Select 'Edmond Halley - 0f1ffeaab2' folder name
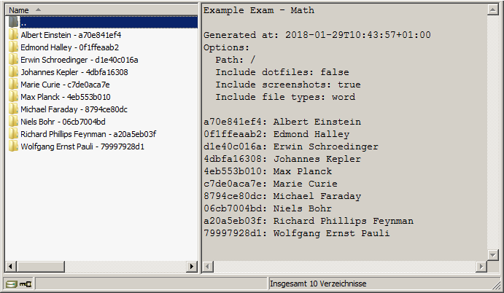This screenshot has height=293, width=504. [x=70, y=47]
